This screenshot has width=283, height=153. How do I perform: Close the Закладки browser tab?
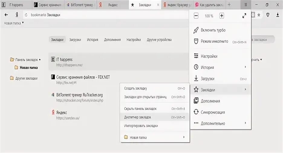[x=158, y=5]
